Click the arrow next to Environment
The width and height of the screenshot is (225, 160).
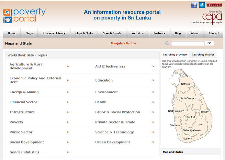tap(153, 92)
